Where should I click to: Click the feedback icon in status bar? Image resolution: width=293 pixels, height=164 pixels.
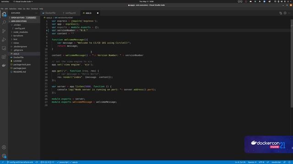(284, 162)
